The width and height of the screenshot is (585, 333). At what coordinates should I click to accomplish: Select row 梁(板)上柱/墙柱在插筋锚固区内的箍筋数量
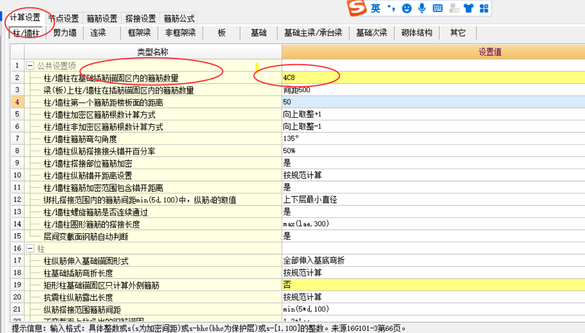pos(119,90)
